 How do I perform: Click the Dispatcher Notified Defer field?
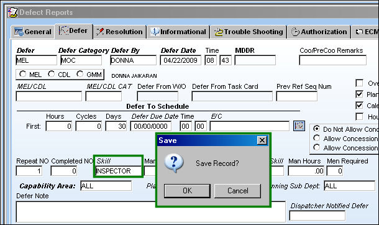317,216
